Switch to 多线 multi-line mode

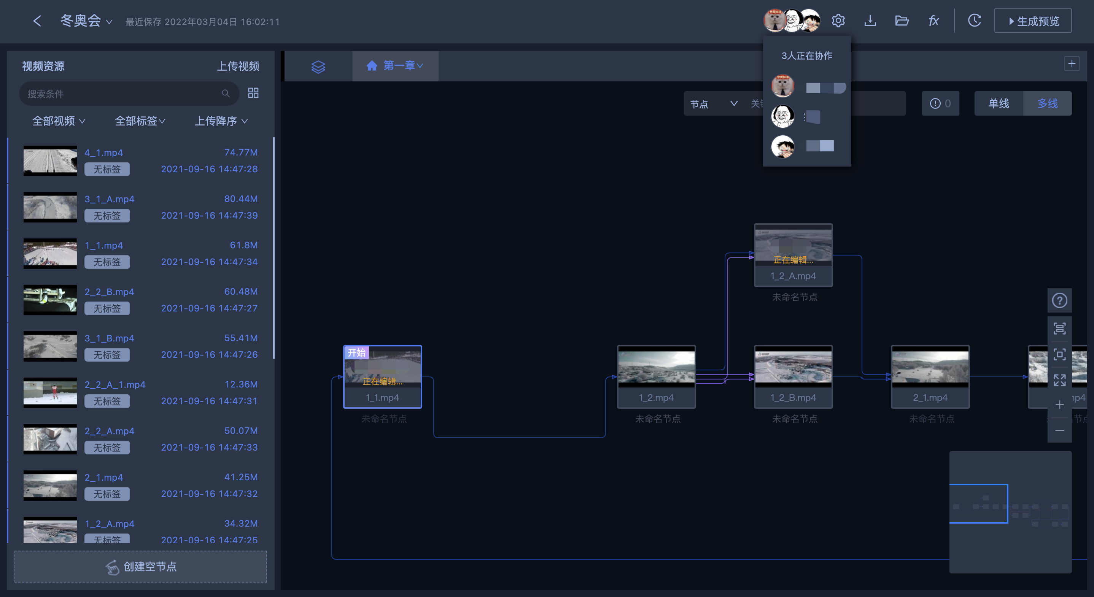coord(1047,103)
